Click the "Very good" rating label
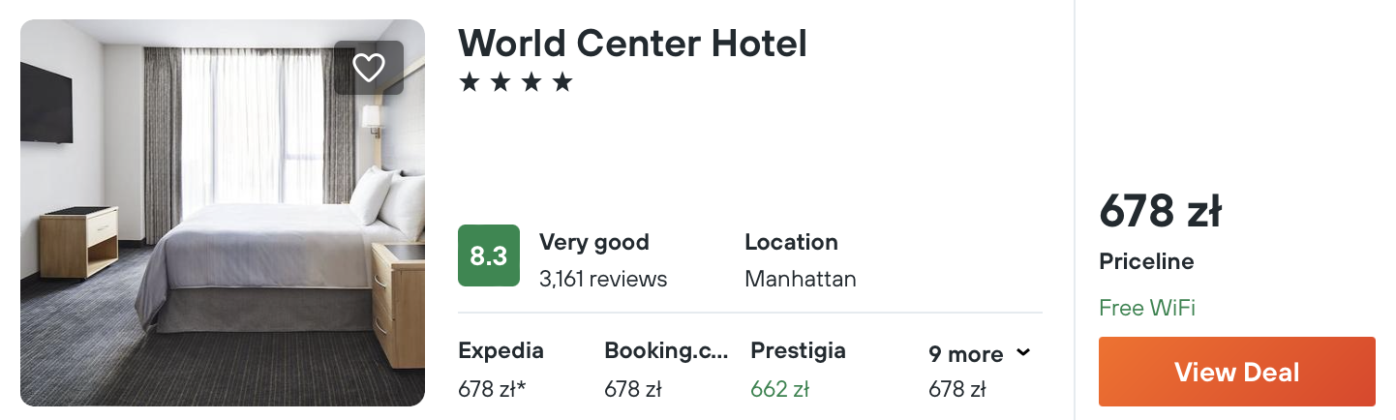The image size is (1396, 420). click(x=594, y=242)
